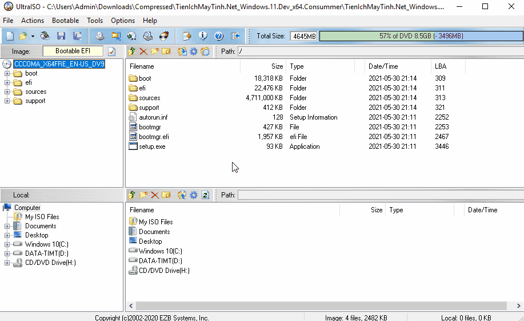524x321 pixels.
Task: Open the Bootable menu
Action: (x=66, y=21)
